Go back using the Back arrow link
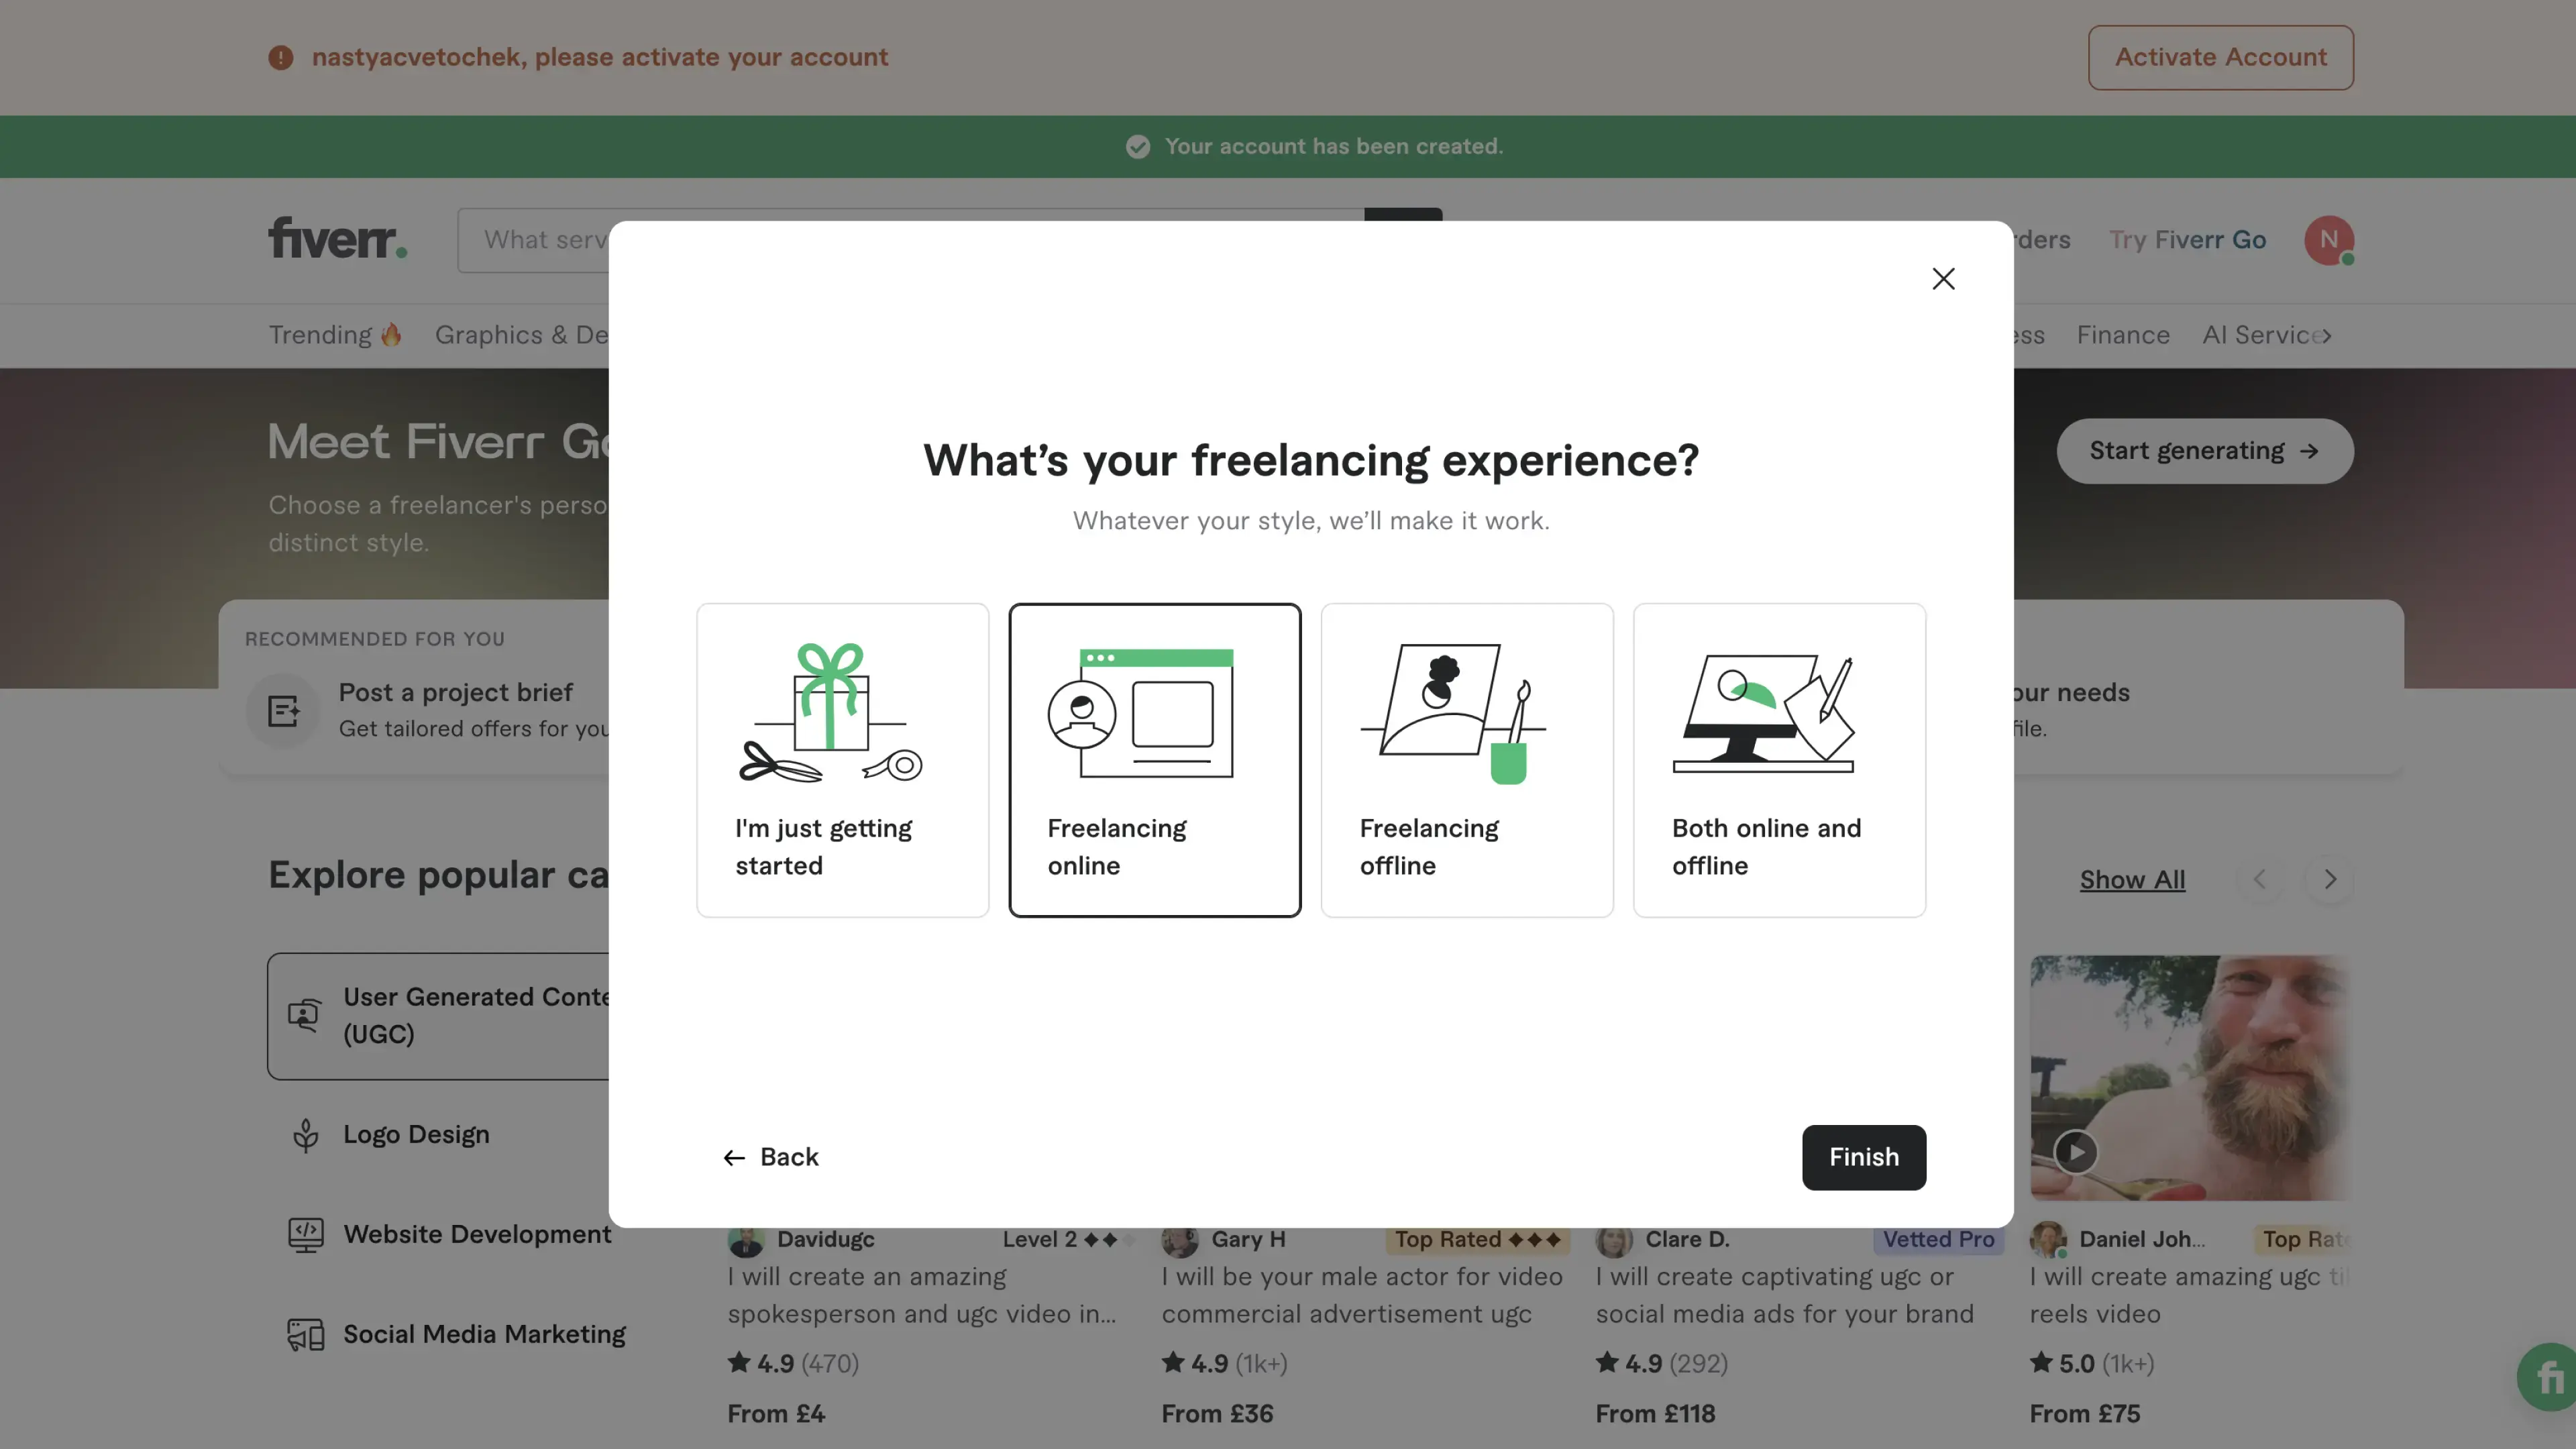Viewport: 2576px width, 1449px height. (x=770, y=1157)
